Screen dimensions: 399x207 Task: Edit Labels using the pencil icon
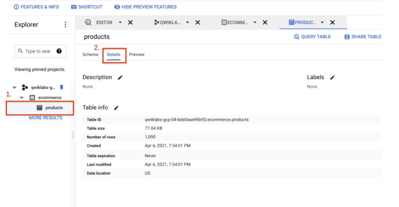click(332, 77)
